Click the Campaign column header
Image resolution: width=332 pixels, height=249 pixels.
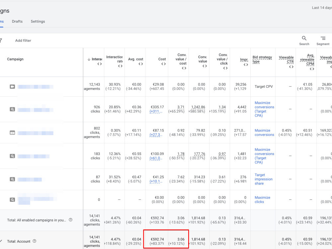(15, 59)
